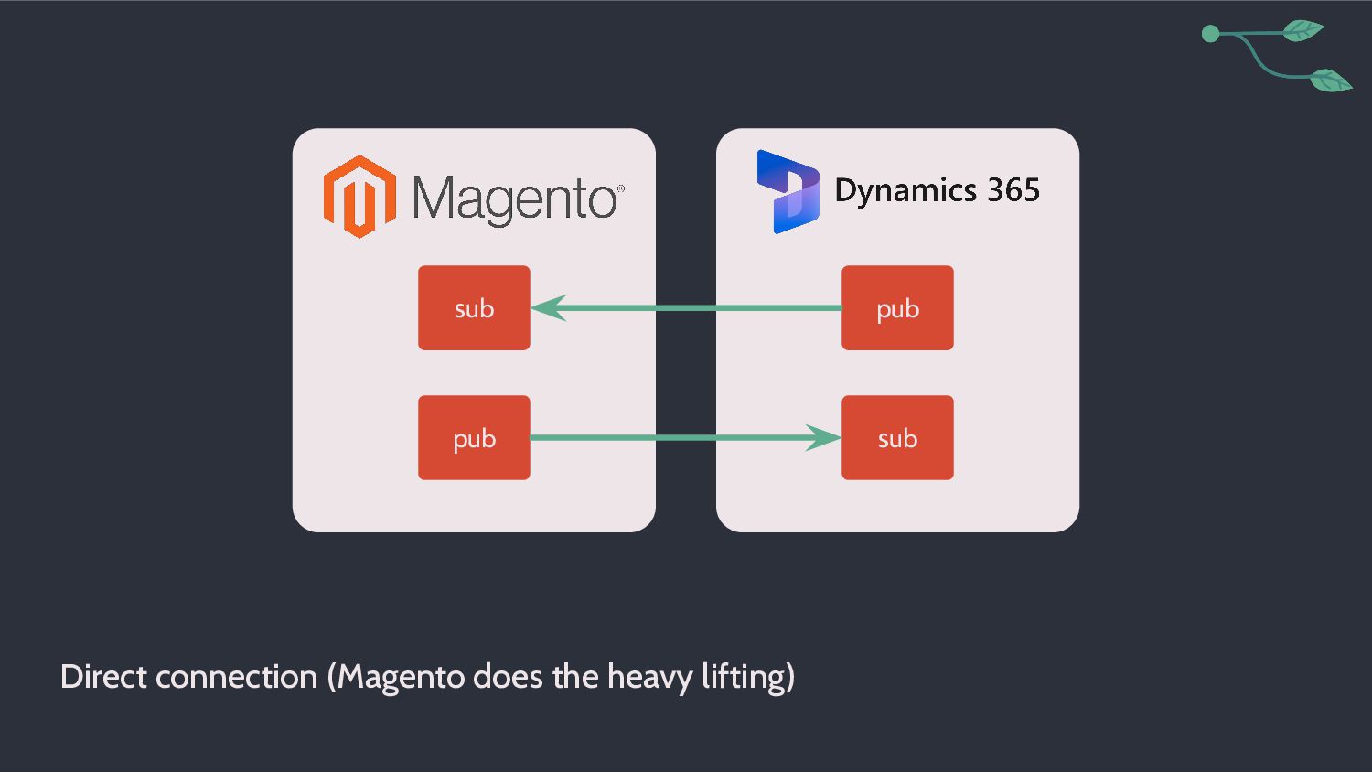The width and height of the screenshot is (1372, 772).
Task: Click the orange Magento hexagon logo
Action: pos(359,197)
